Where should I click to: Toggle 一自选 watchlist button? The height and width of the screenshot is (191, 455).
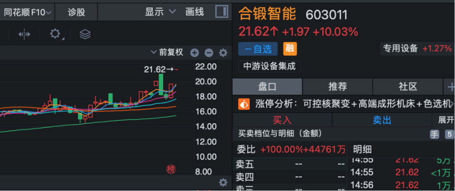[x=258, y=48]
